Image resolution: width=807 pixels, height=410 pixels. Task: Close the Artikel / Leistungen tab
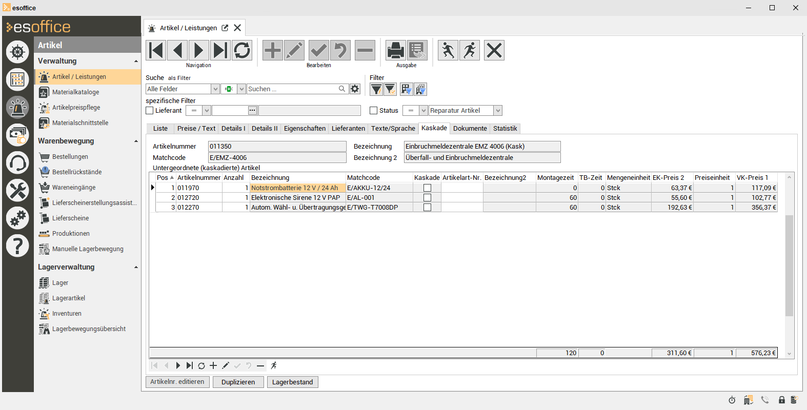click(x=237, y=28)
